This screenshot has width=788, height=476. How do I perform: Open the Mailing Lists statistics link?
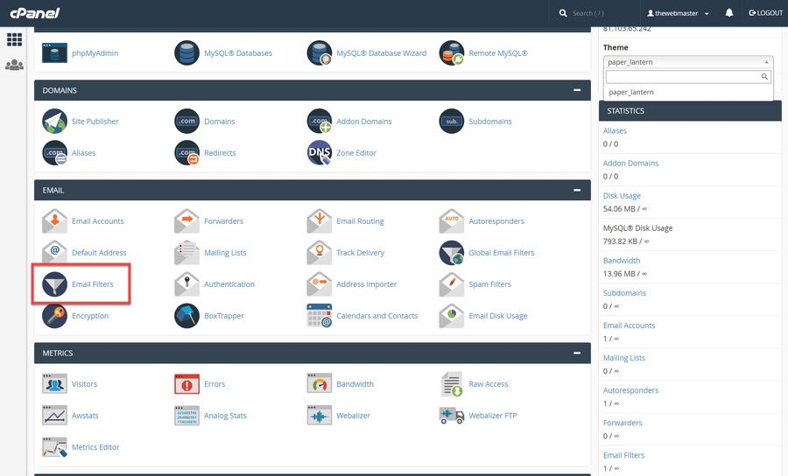click(623, 358)
